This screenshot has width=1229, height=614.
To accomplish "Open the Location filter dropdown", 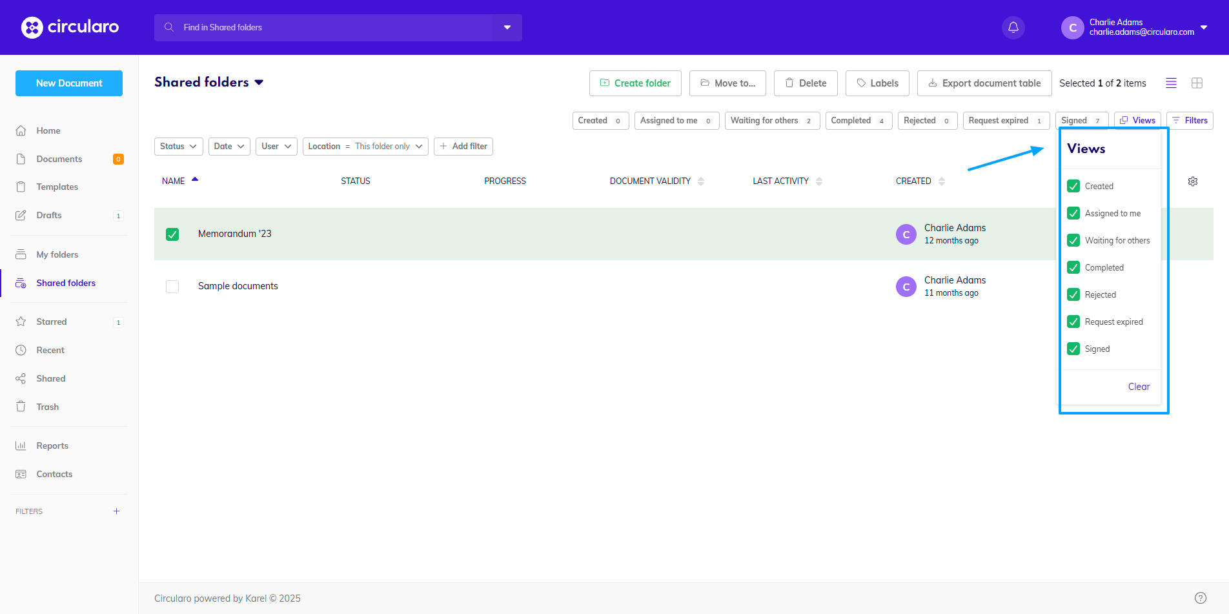I will pos(365,147).
